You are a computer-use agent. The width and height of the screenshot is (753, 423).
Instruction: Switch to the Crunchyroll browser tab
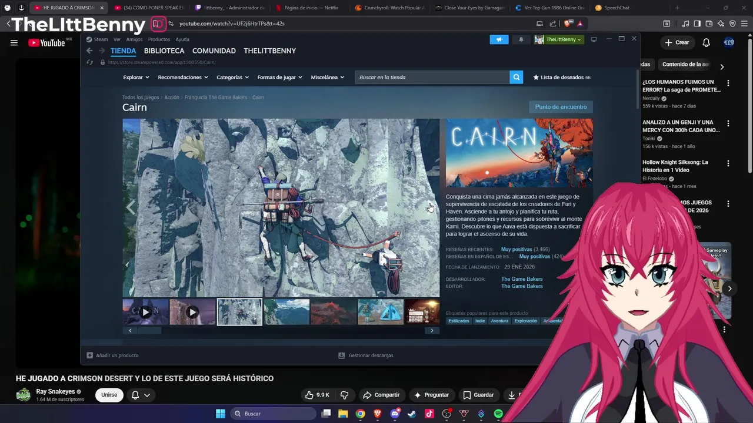[x=389, y=8]
